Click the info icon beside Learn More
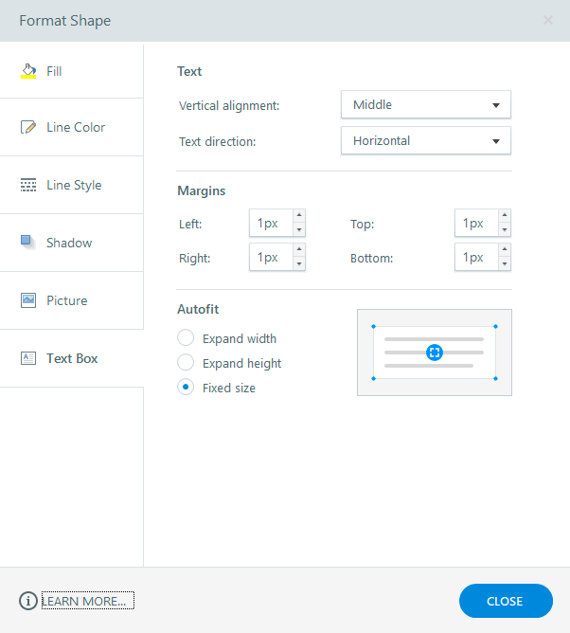The height and width of the screenshot is (633, 570). click(x=28, y=601)
